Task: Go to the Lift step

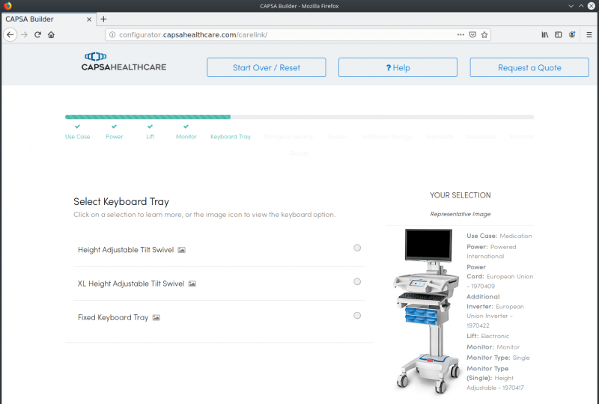Action: click(x=150, y=137)
